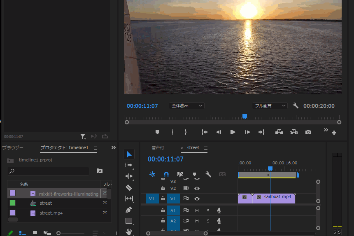Select the Razor tool

click(x=129, y=187)
